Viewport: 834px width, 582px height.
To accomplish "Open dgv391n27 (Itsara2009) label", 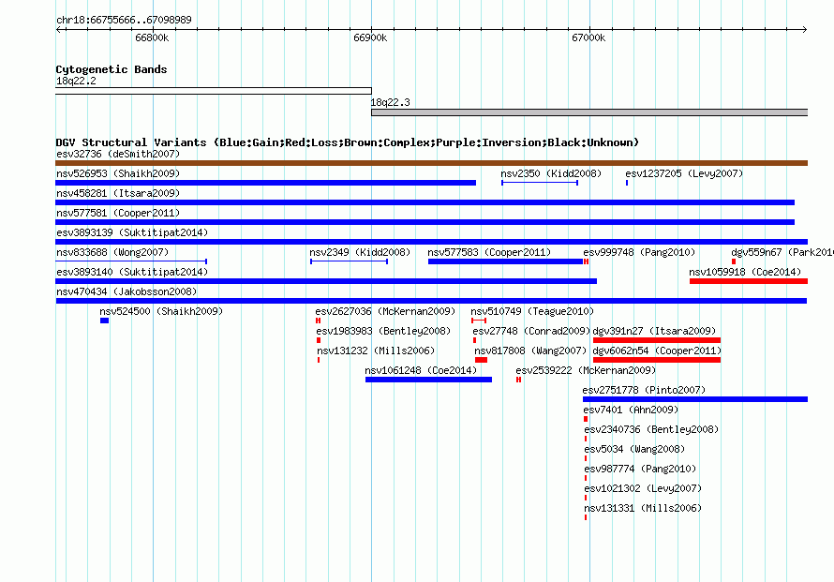I will 654,332.
